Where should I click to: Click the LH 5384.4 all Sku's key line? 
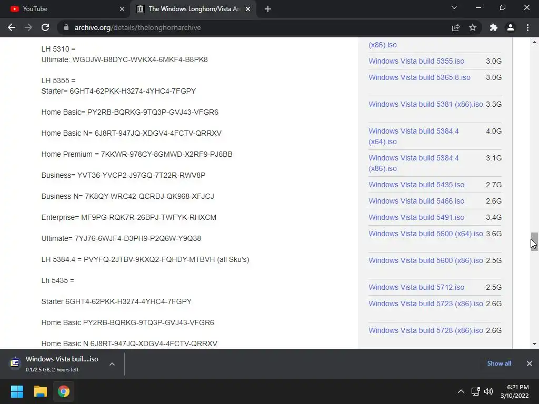point(145,259)
